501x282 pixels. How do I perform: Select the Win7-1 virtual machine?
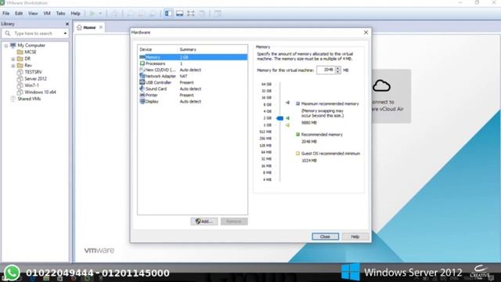(x=31, y=85)
